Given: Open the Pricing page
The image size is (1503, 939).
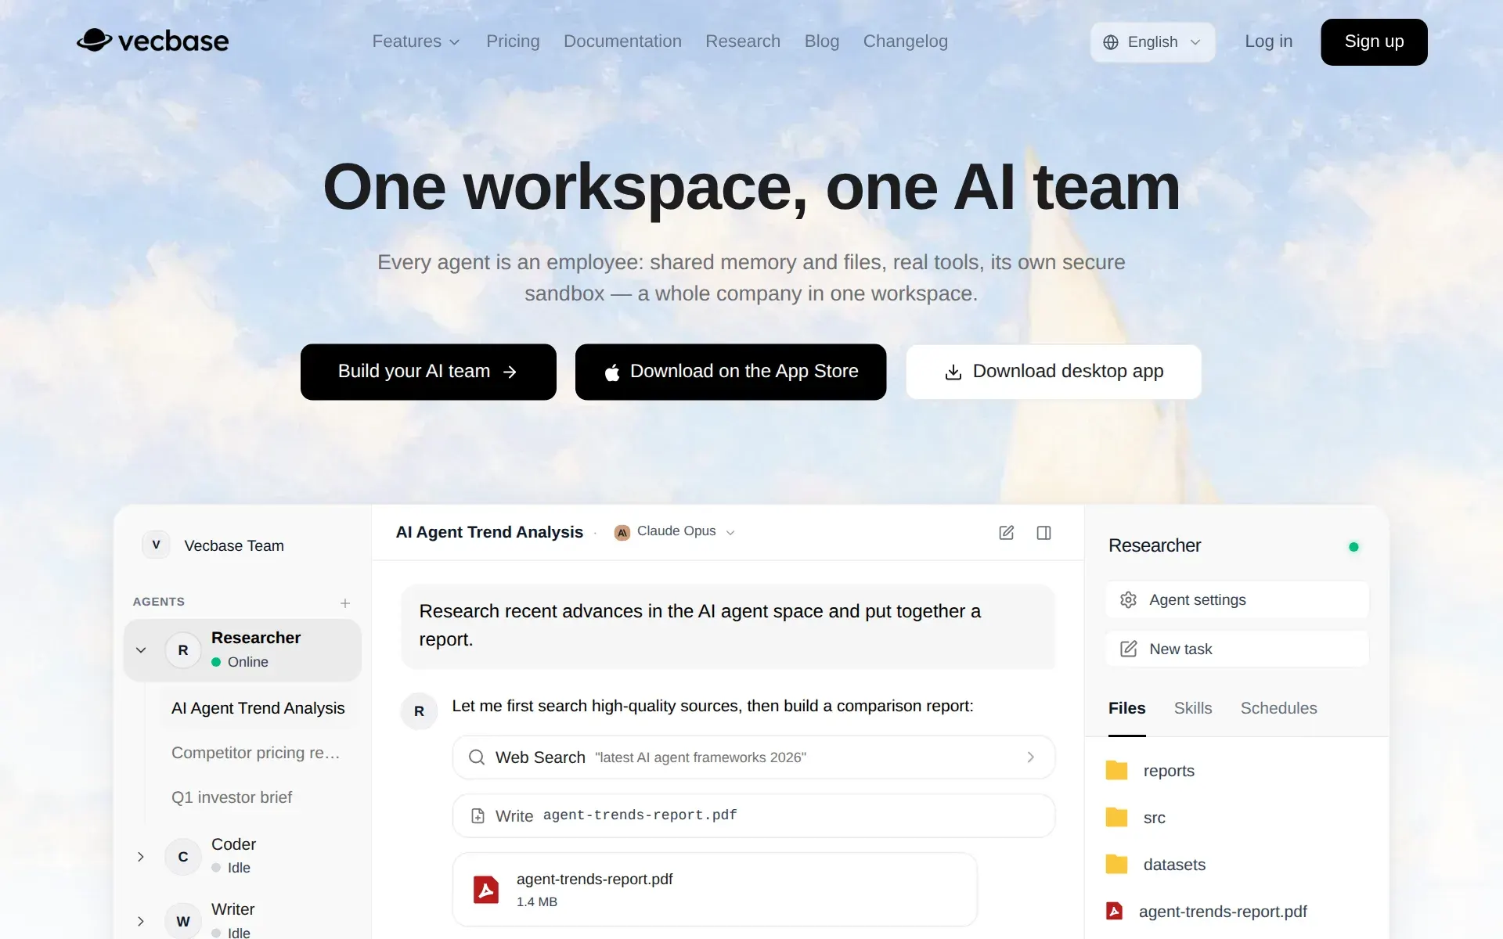Looking at the screenshot, I should coord(513,41).
